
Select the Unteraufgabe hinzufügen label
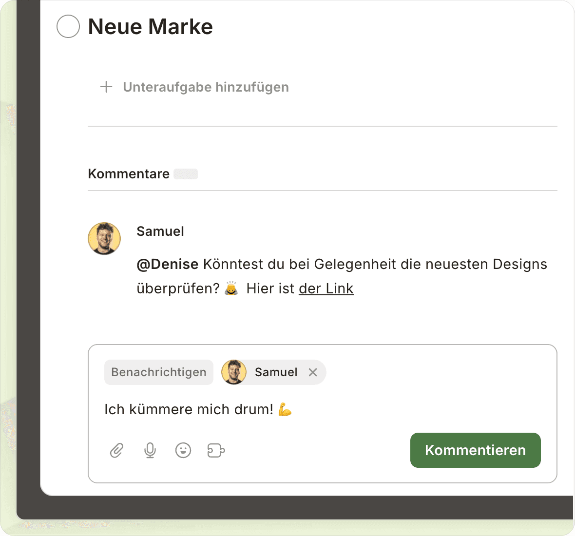[206, 87]
